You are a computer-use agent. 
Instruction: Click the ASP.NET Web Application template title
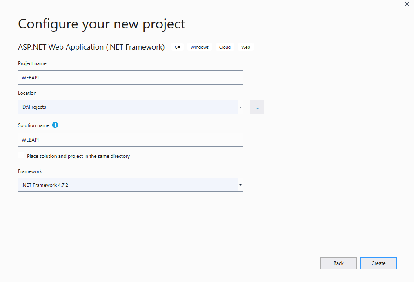point(91,47)
